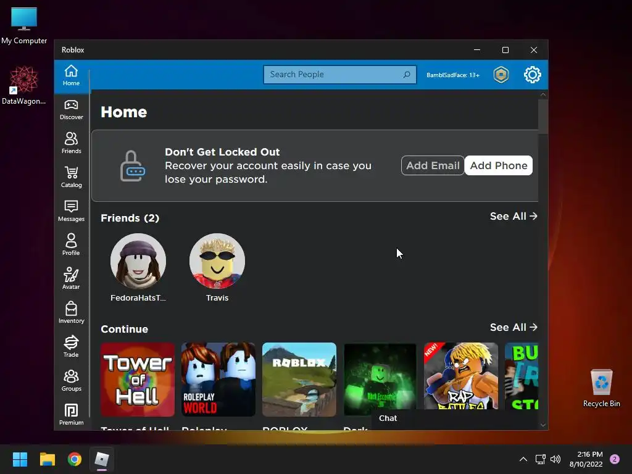Open the Premium page

point(72,415)
